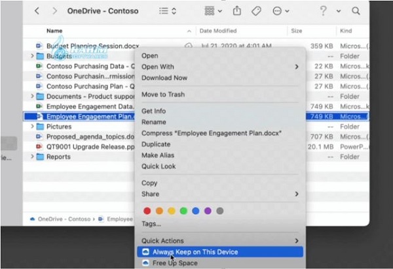Open the ellipsis menu dropdown chevron

(x=288, y=11)
